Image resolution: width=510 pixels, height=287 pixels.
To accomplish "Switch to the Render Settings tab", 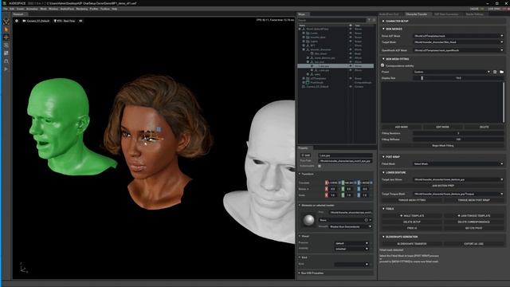I will [x=475, y=14].
